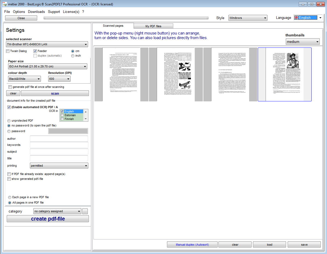This screenshot has width=327, height=254.
Task: Click the progress bar at the top
Action: click(x=126, y=18)
